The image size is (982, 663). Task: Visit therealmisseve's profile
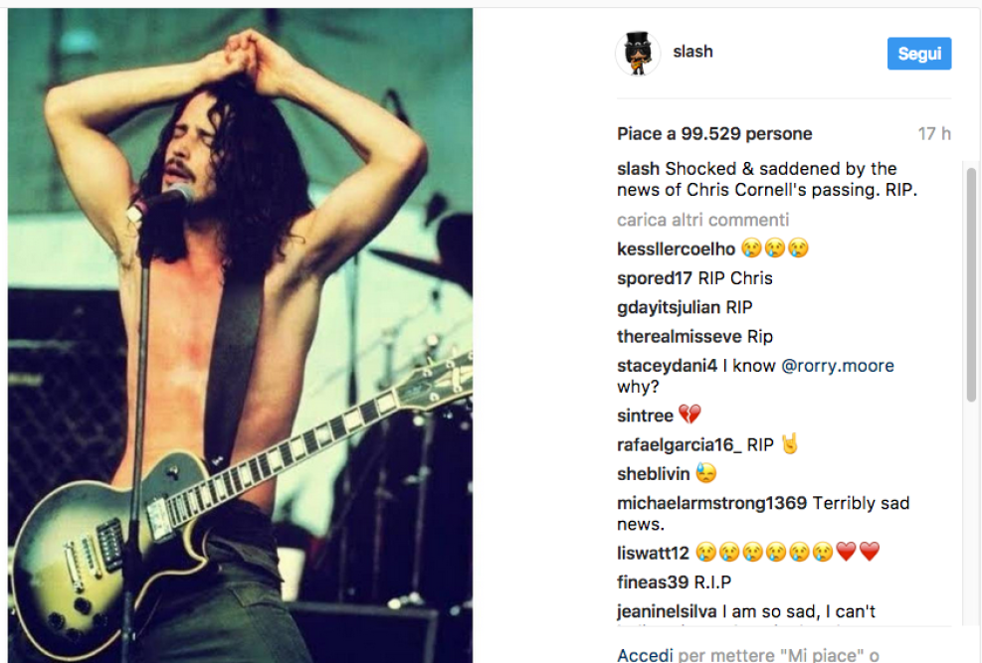[x=679, y=337]
